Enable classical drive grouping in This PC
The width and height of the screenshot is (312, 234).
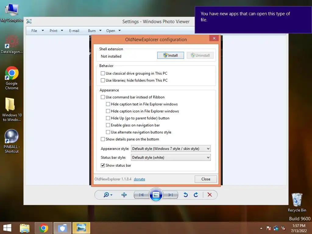[x=134, y=73]
